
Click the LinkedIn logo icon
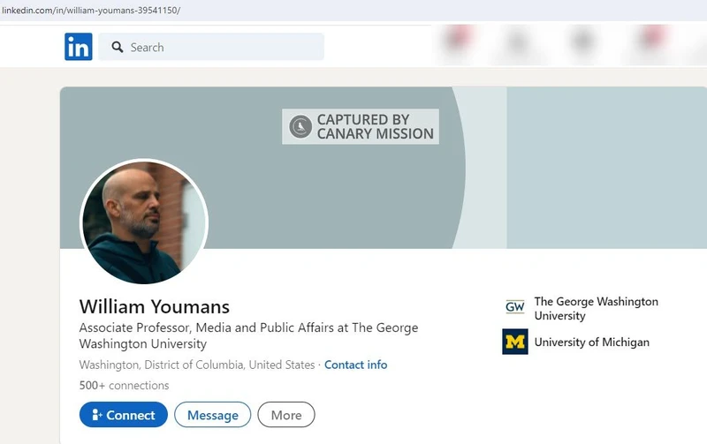click(x=79, y=47)
